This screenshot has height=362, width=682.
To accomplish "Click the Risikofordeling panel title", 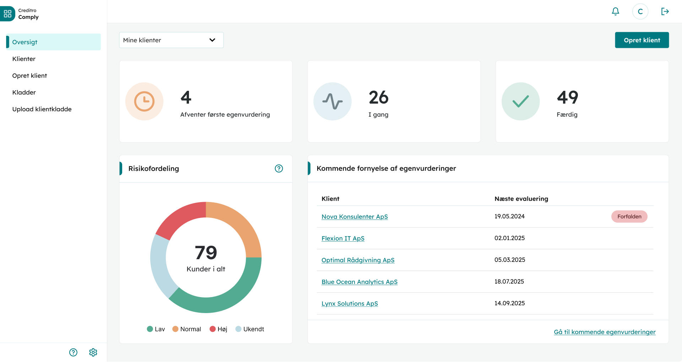I will pyautogui.click(x=153, y=168).
